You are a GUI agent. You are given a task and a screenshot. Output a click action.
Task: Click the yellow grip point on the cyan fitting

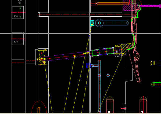click(x=92, y=24)
